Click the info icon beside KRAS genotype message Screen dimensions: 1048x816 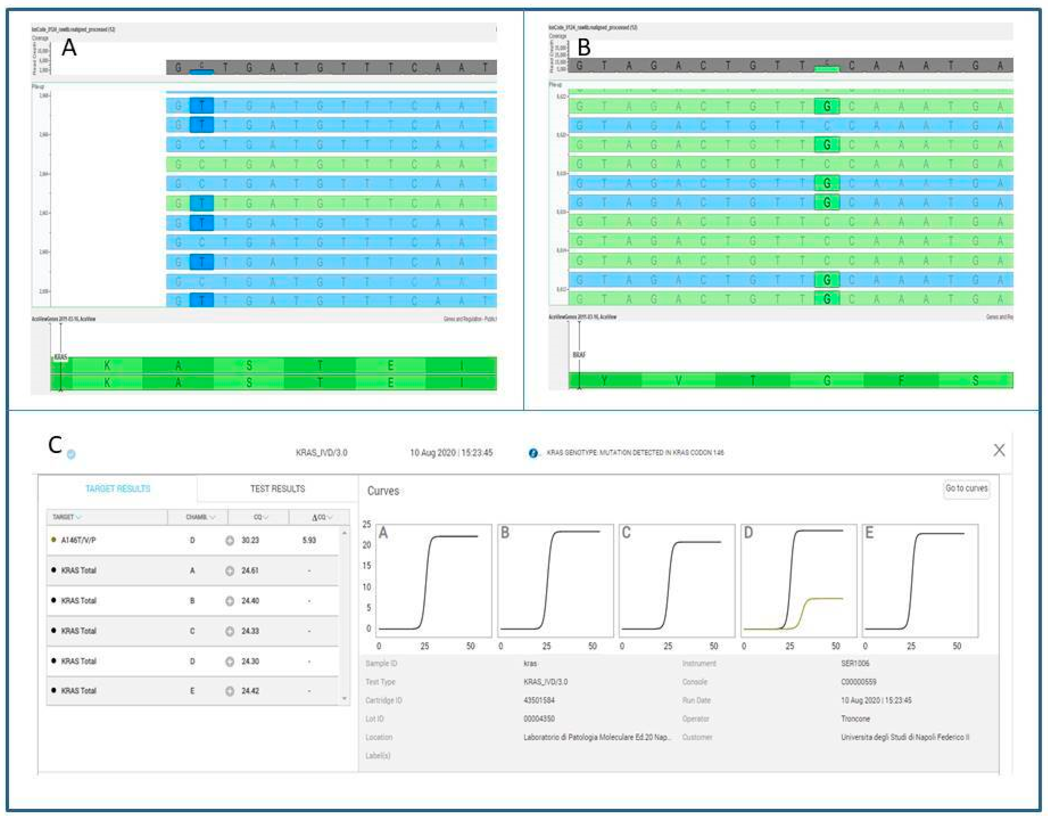533,452
